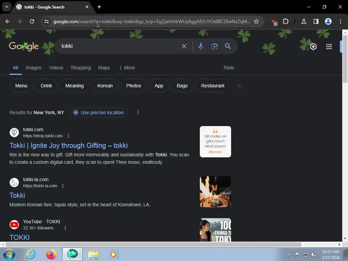Click Use precise location button
The width and height of the screenshot is (348, 261).
coord(99,112)
